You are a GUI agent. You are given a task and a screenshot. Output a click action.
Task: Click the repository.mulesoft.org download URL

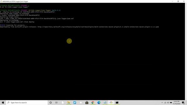click(98, 27)
